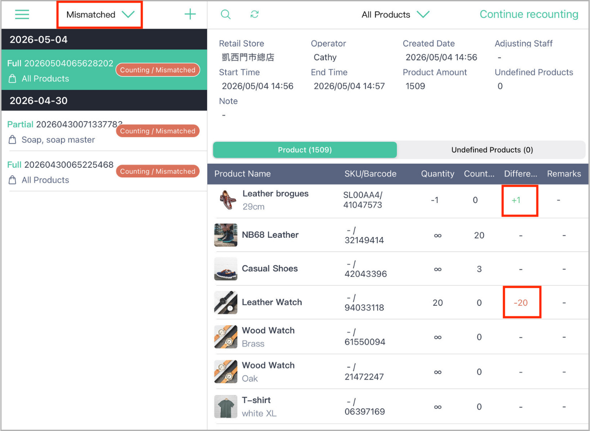
Task: Click barcode 42043396
Action: pos(366,274)
